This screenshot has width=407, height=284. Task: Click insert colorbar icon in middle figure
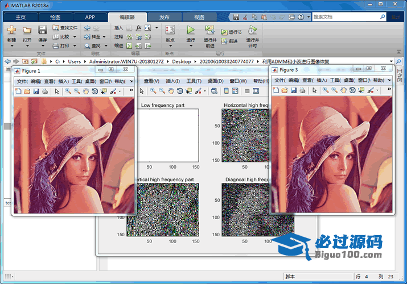point(227,91)
